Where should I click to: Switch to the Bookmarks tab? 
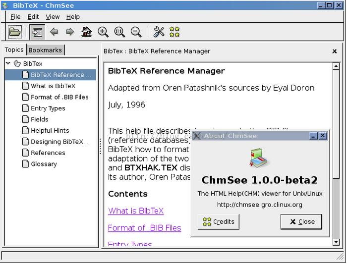[x=45, y=50]
